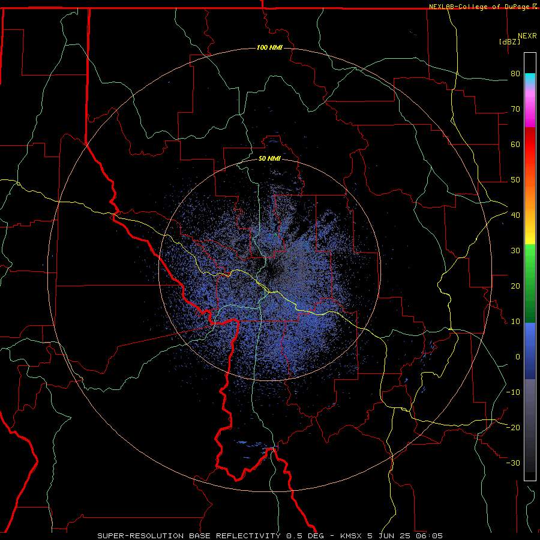The height and width of the screenshot is (540, 540).
Task: Click the "NEXR" label above the color bar
Action: pos(527,36)
